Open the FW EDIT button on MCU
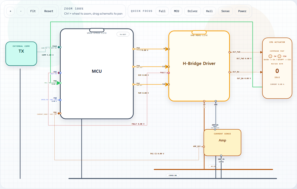Viewport: 297px width, 189px height. (123, 34)
